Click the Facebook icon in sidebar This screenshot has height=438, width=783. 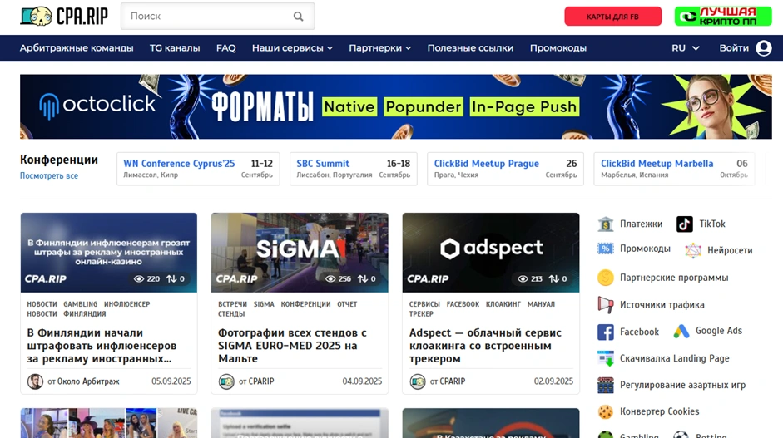[x=606, y=332]
